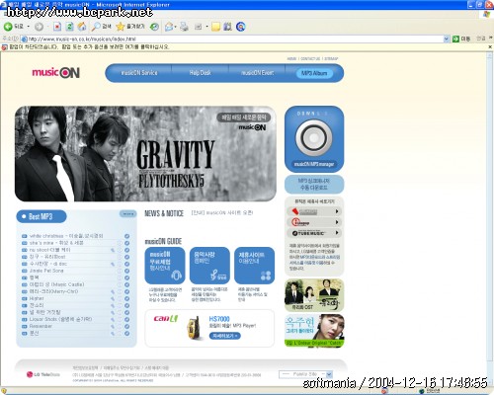494x395 pixels.
Task: Click the Gravity Fly to the Sky banner
Action: point(145,154)
